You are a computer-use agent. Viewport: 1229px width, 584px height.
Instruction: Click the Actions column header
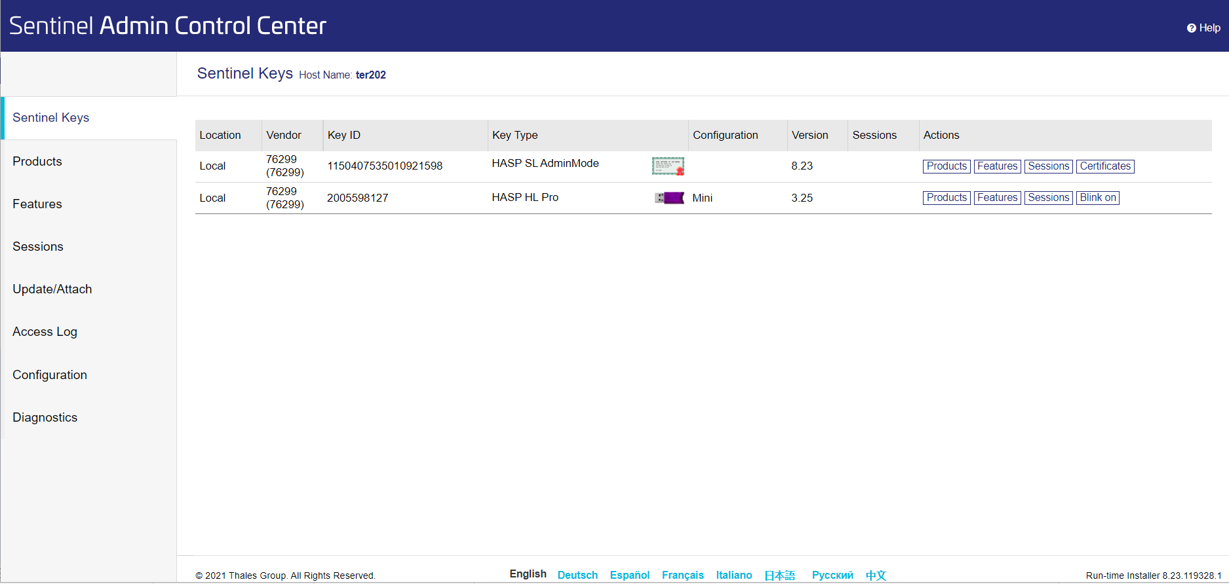941,136
